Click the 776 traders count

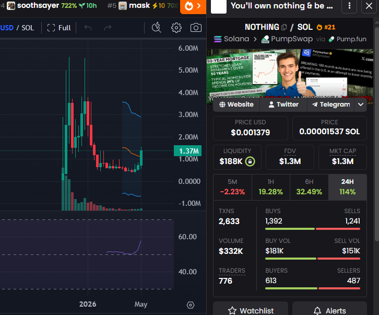pos(226,281)
